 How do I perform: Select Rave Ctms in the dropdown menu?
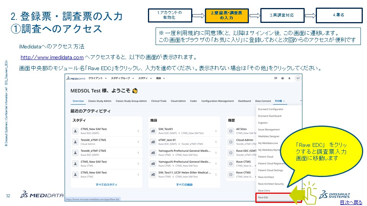264,191
